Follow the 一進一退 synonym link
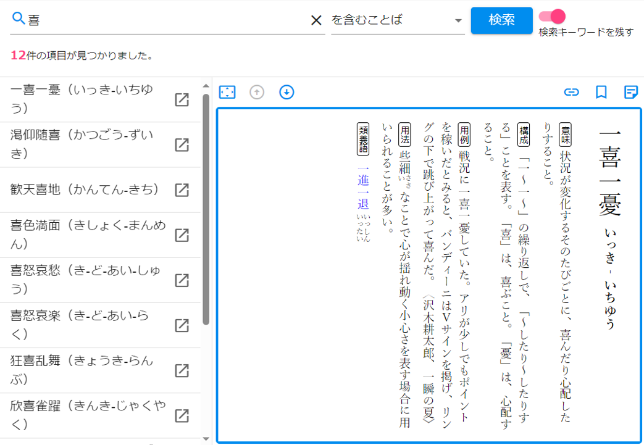644x445 pixels. click(x=364, y=188)
